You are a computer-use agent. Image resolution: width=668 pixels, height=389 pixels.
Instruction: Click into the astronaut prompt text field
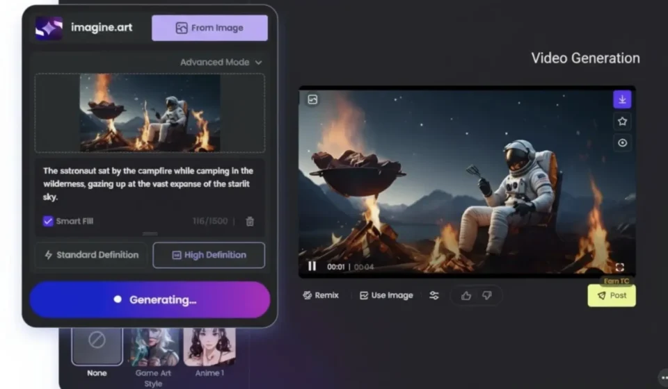[x=150, y=184]
